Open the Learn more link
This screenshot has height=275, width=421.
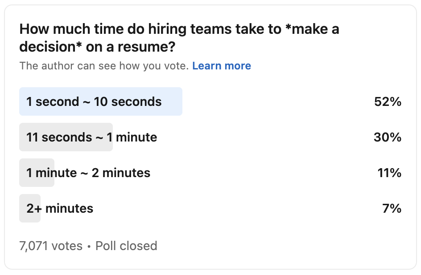point(222,66)
